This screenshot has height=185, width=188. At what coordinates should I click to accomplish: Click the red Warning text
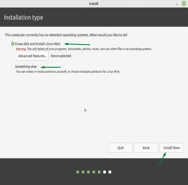tap(21, 49)
